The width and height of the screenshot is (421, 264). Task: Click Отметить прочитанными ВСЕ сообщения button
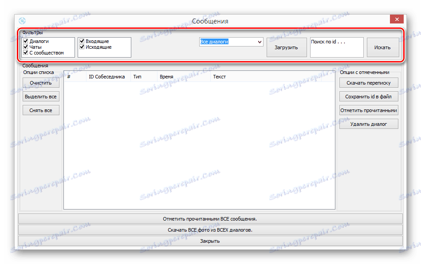[210, 219]
